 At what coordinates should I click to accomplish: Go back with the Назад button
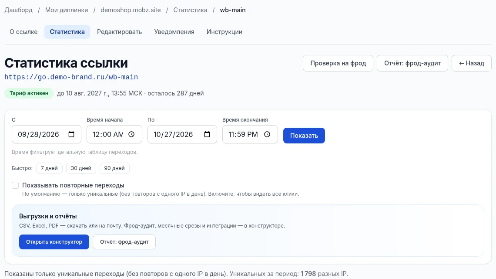(x=471, y=63)
